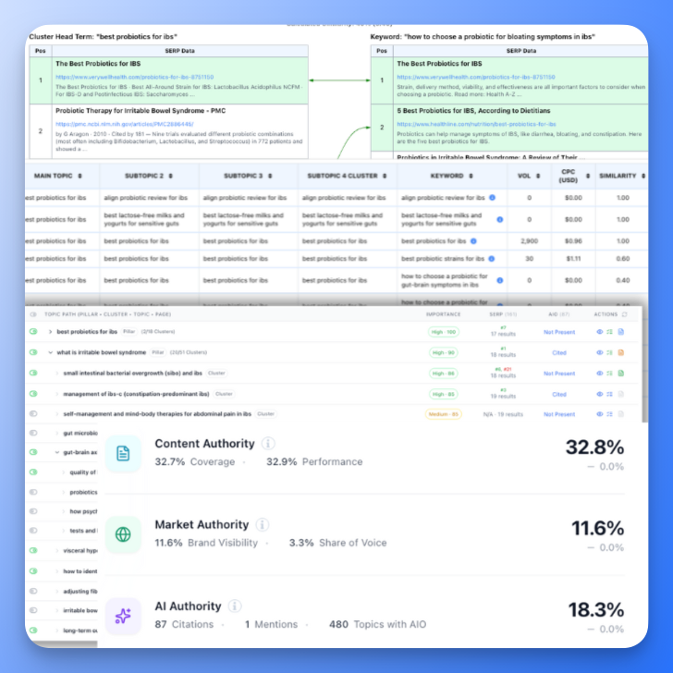673x673 pixels.
Task: Click the AI Authority sparkle icon tile
Action: 123,616
